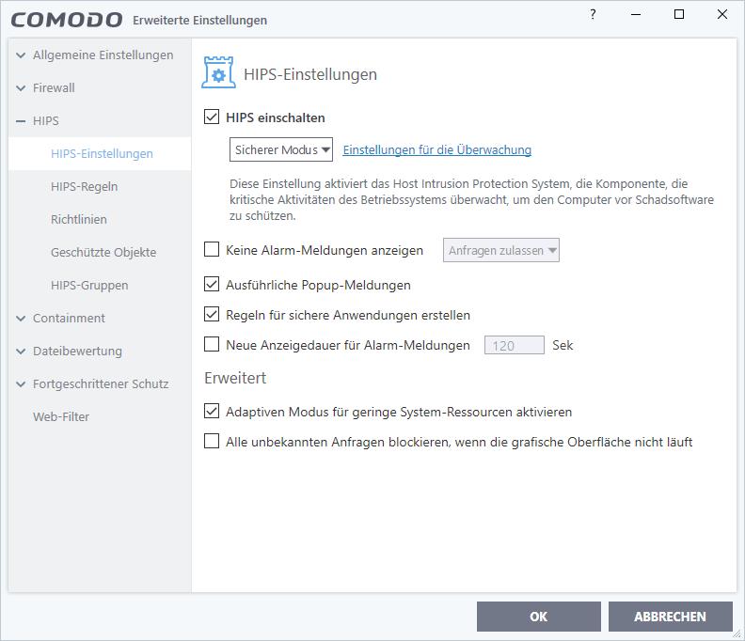Select HIPS-Einstellungen in the sidebar
The width and height of the screenshot is (745, 641).
click(x=100, y=154)
